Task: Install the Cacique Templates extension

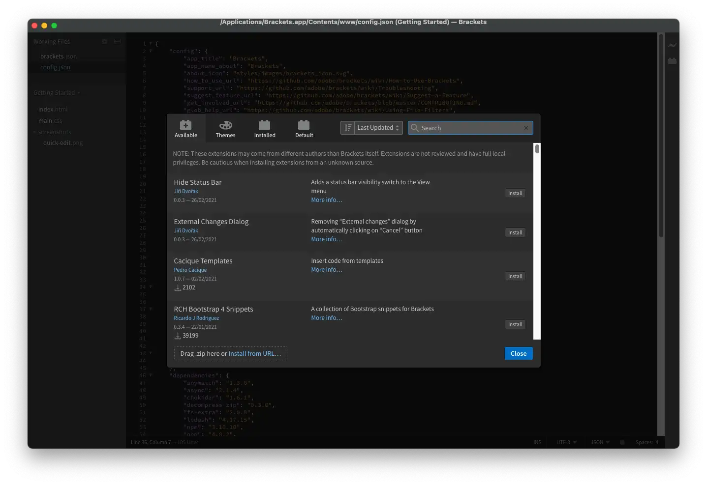Action: 515,276
